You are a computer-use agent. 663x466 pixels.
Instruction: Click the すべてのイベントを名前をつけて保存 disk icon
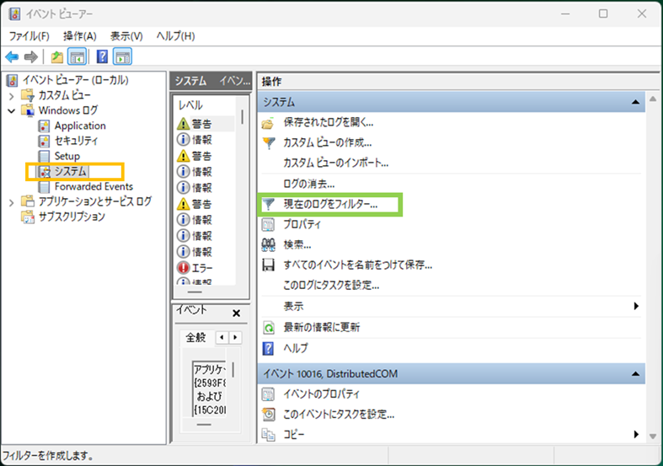coord(269,265)
